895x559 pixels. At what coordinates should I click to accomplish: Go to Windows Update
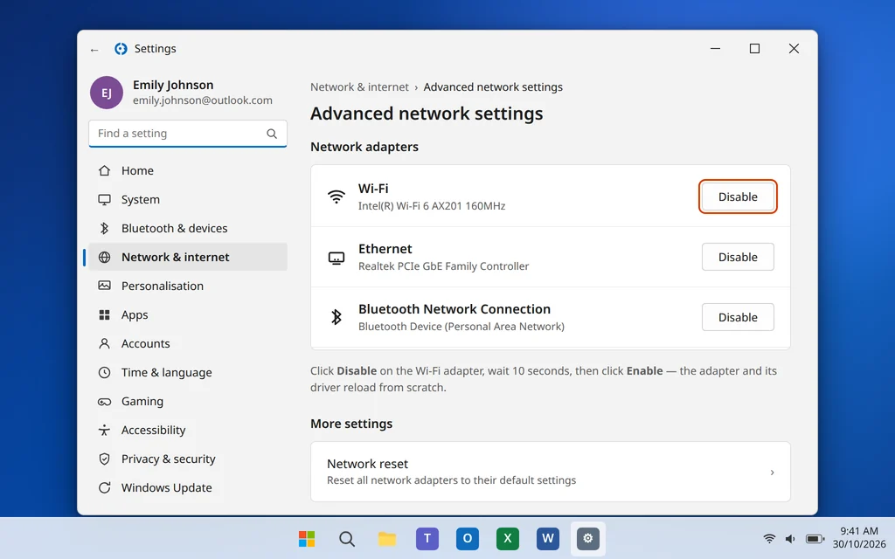[186, 487]
